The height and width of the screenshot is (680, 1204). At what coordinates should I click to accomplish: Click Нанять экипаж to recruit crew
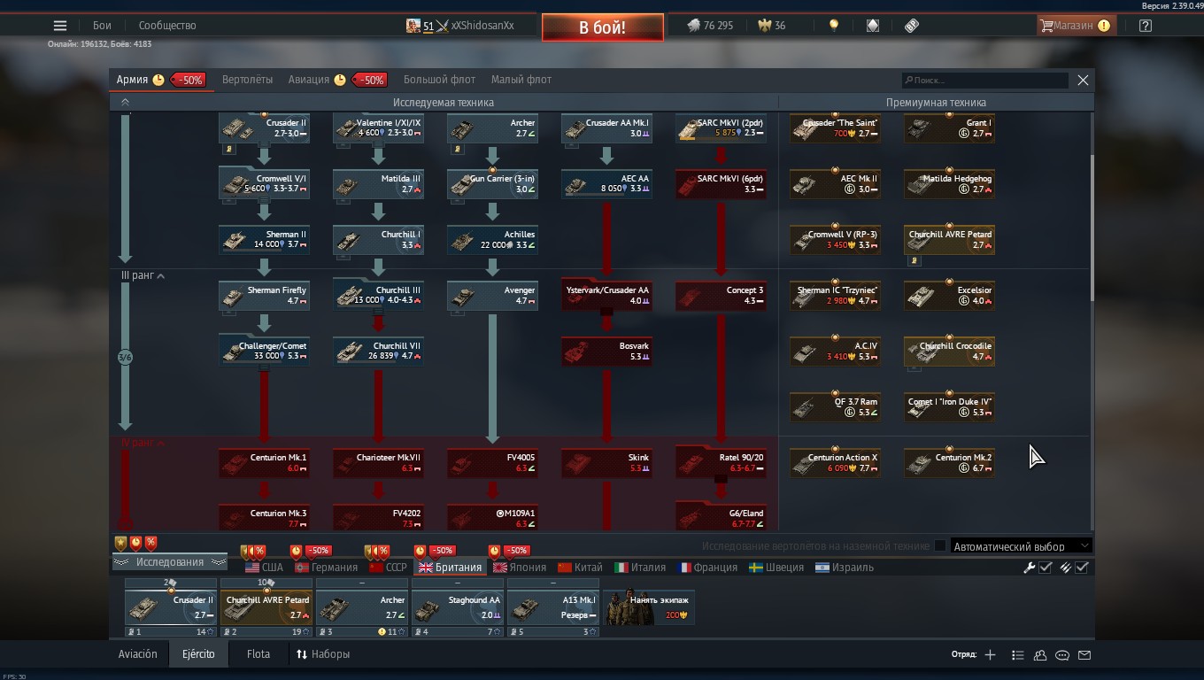tap(649, 607)
